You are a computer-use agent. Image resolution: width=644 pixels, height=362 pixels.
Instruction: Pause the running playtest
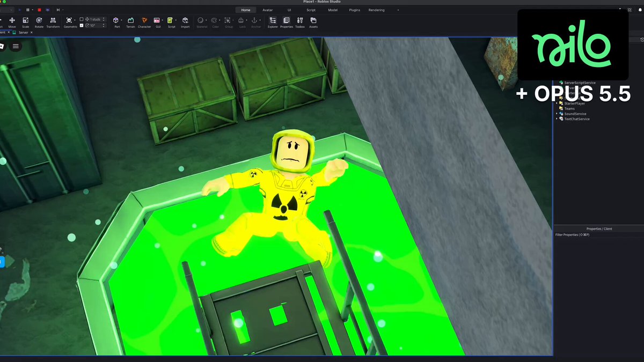tap(28, 10)
